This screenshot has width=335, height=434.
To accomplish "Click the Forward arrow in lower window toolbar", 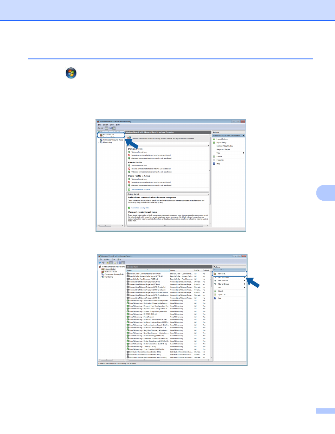I will pos(103,263).
